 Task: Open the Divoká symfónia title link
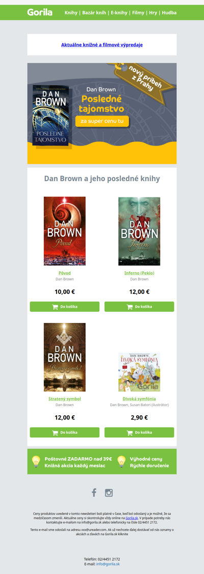click(x=139, y=398)
